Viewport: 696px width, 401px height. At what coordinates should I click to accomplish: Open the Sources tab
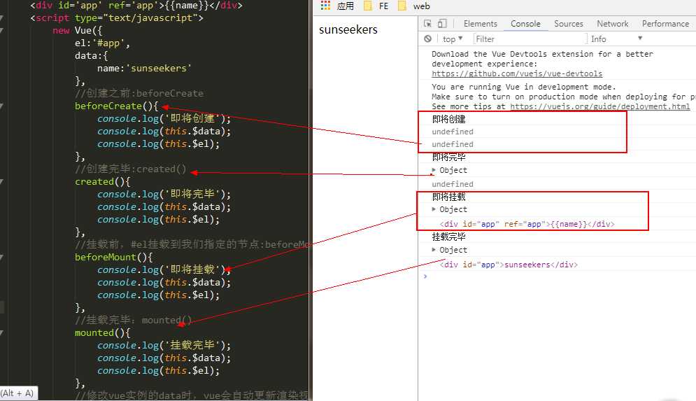pos(569,24)
